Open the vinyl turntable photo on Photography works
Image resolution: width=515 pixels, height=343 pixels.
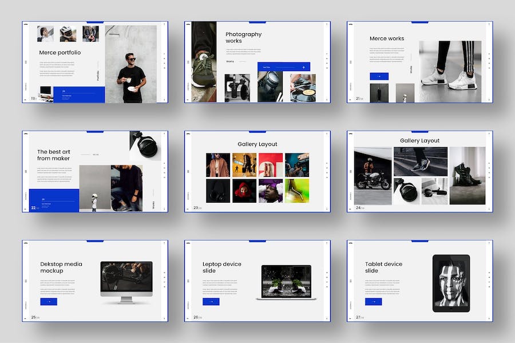tap(302, 88)
